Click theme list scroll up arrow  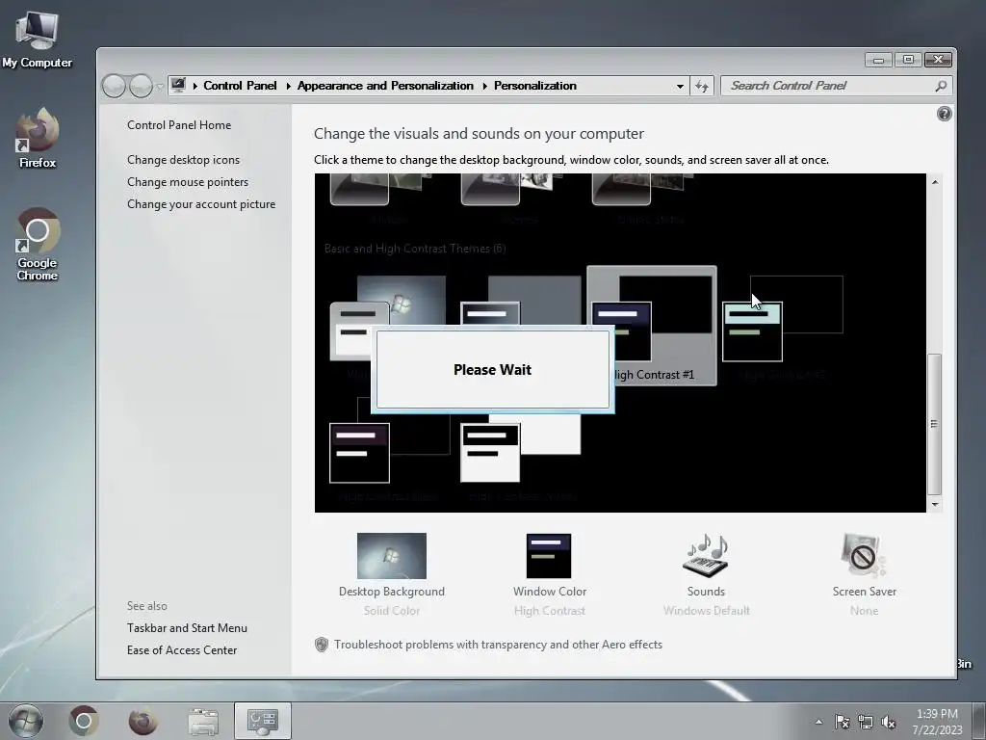[x=934, y=182]
